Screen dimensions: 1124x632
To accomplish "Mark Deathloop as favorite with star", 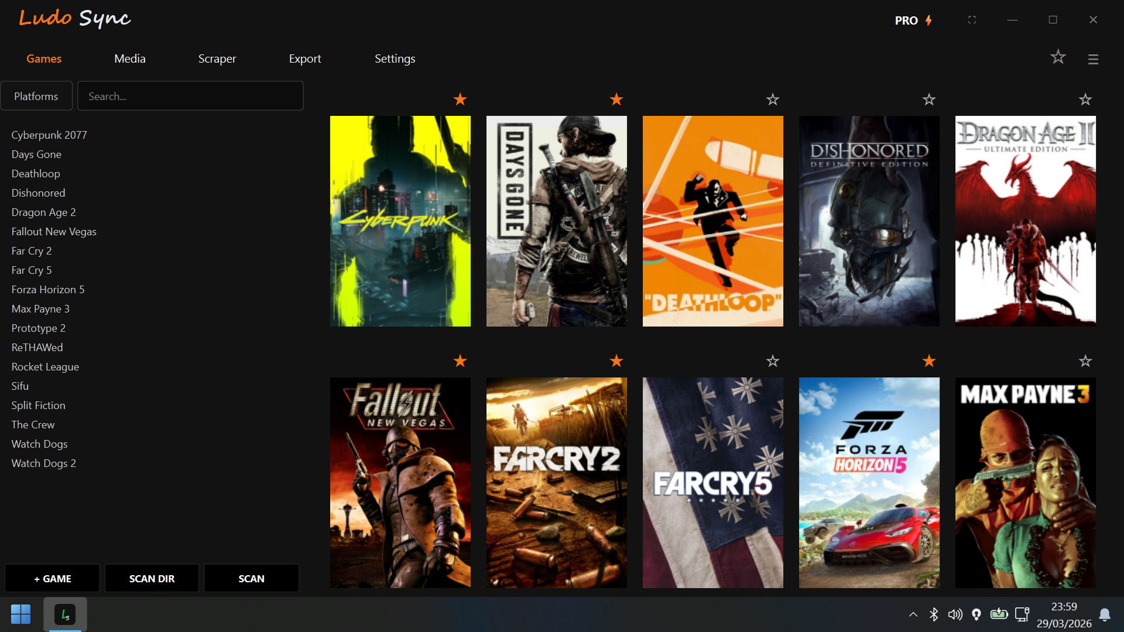I will click(773, 99).
